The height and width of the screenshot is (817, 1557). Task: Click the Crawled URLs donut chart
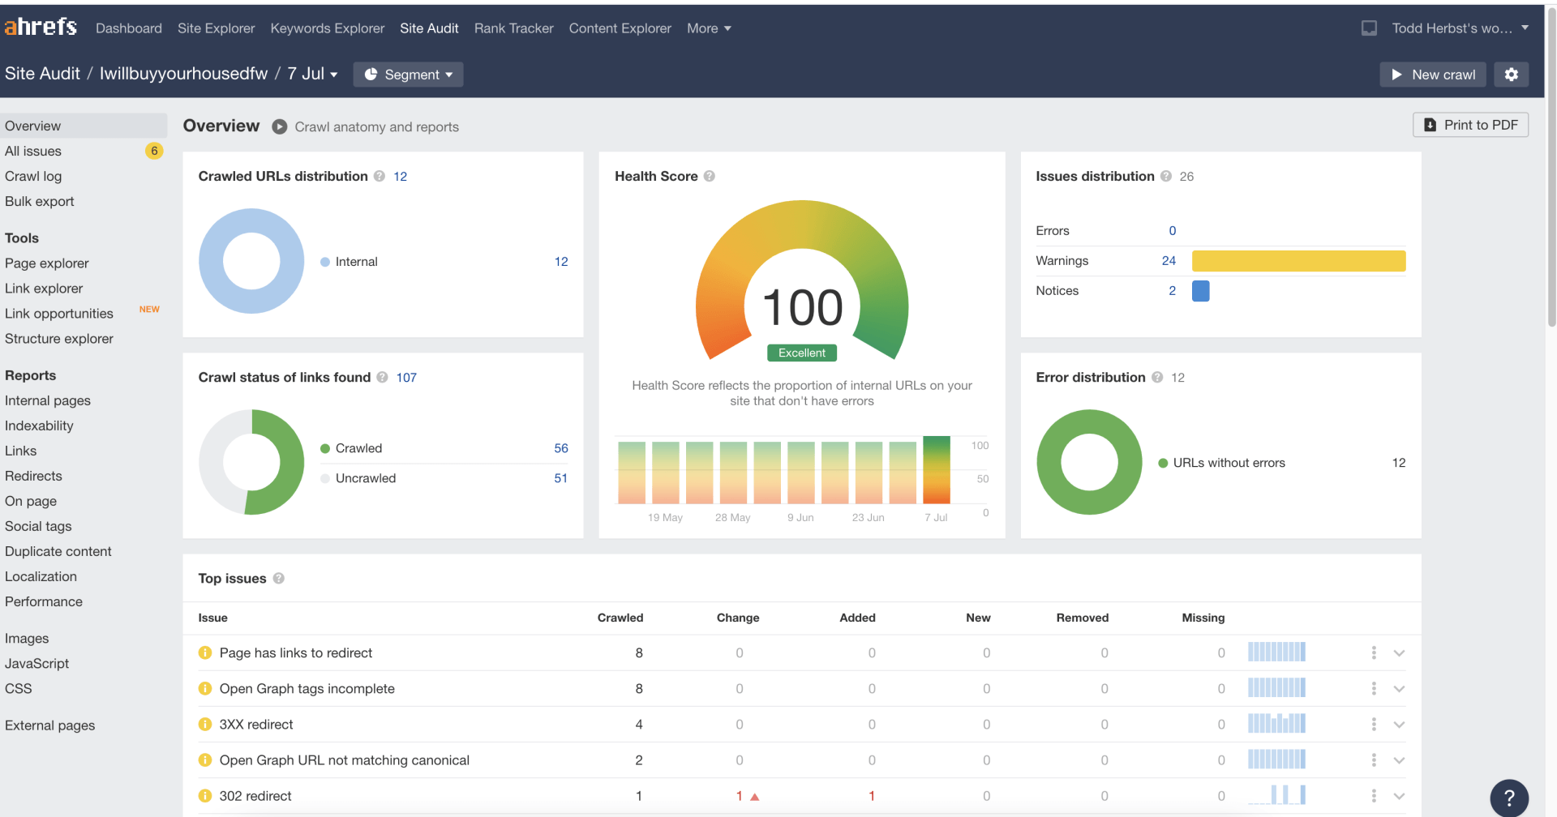point(251,261)
